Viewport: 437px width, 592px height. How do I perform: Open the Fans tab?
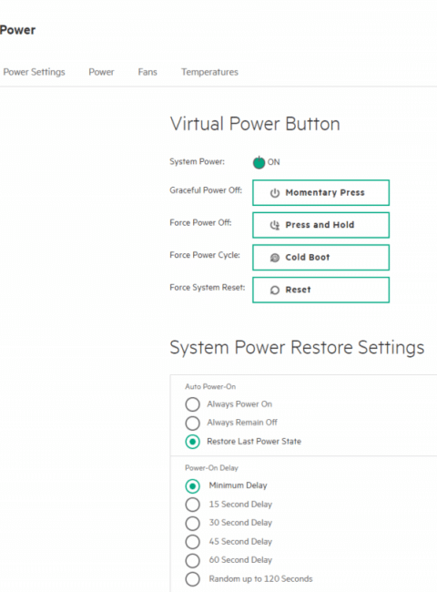147,72
